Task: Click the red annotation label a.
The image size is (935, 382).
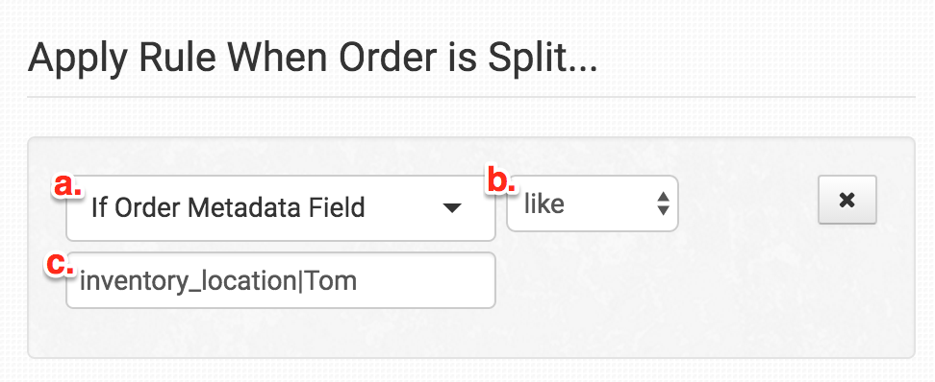Action: [x=66, y=185]
